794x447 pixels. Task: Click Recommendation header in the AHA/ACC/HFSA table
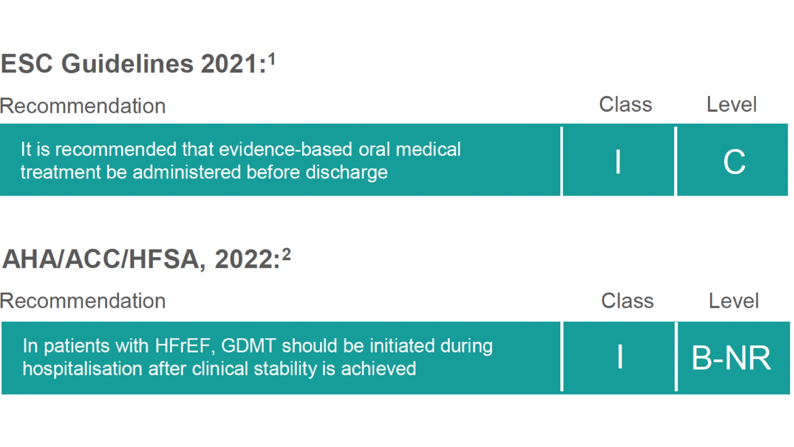coord(83,301)
